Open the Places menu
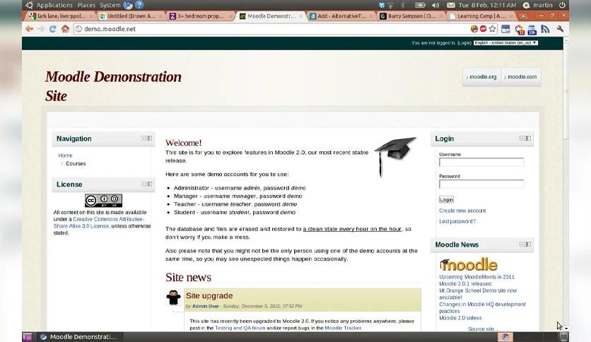Screen dimensions: 591x342 pos(86,5)
